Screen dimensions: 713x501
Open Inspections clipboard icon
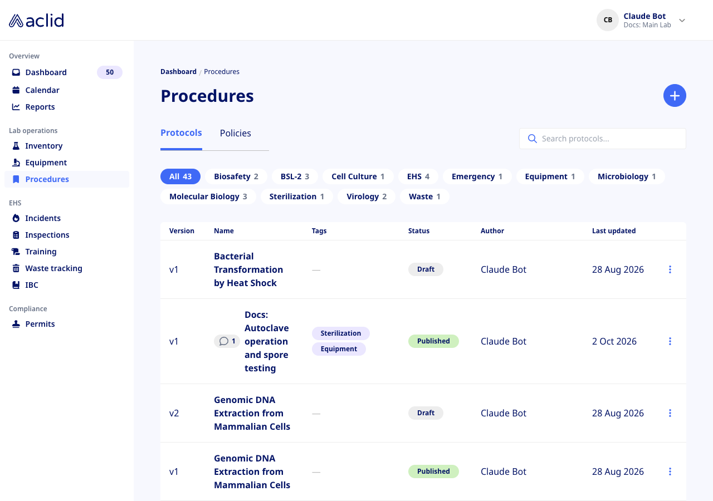pyautogui.click(x=16, y=235)
